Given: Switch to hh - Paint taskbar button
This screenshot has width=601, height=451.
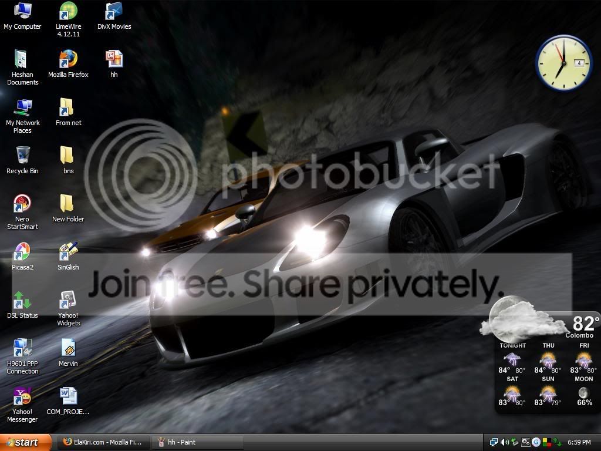Looking at the screenshot, I should [x=198, y=442].
